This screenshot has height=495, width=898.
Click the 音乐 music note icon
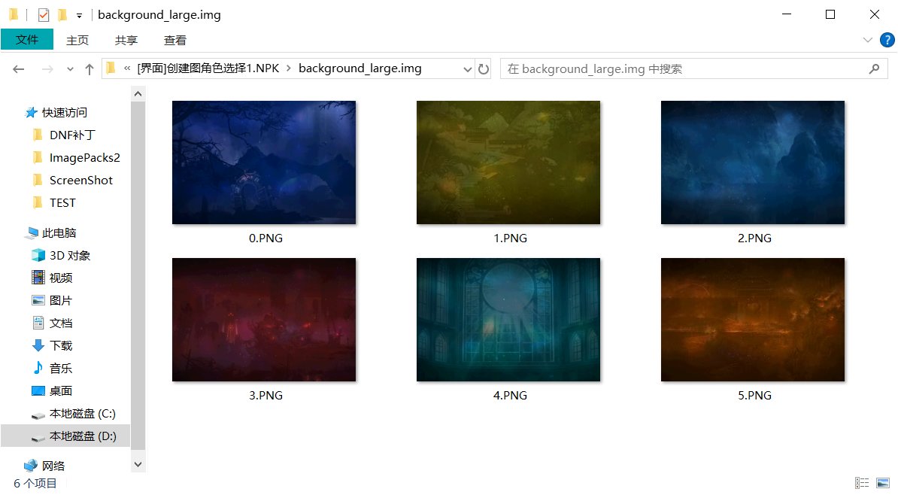tap(38, 368)
